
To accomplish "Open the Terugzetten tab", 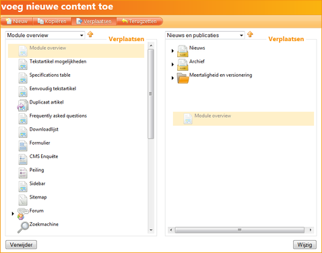I will pos(139,22).
